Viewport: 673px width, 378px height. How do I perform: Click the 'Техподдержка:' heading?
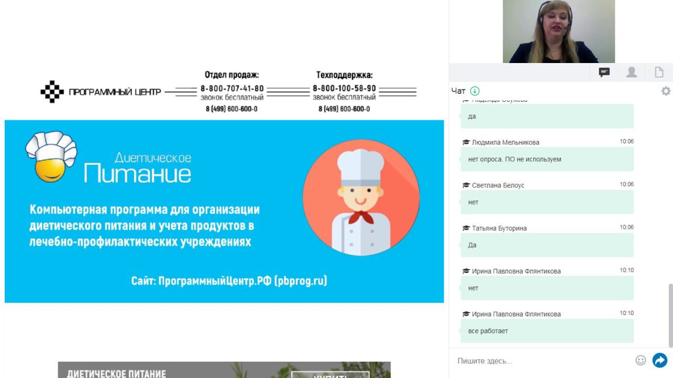point(344,75)
